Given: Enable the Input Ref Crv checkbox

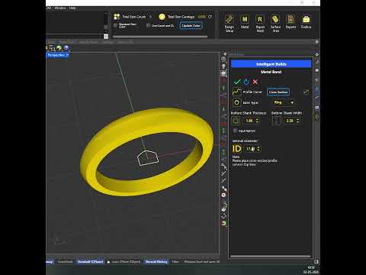Looking at the screenshot, I should point(235,131).
